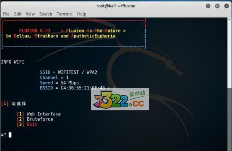Click the 'FLUXION 0.23' banner text
Image resolution: width=232 pixels, height=151 pixels.
click(35, 31)
